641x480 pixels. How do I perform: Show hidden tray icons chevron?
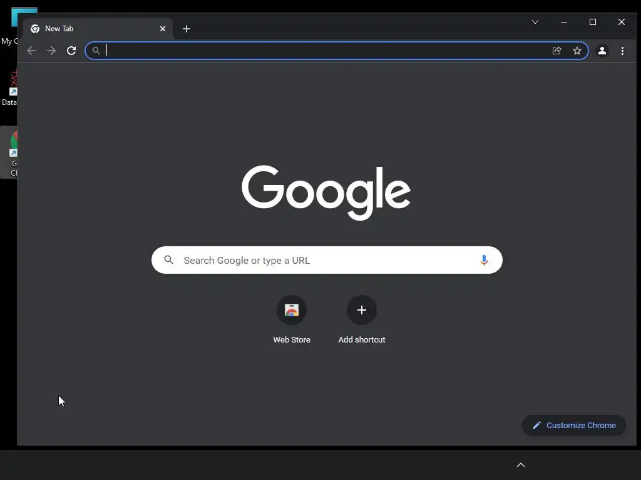tap(520, 465)
